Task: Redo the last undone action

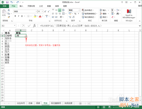Action: pos(18,2)
